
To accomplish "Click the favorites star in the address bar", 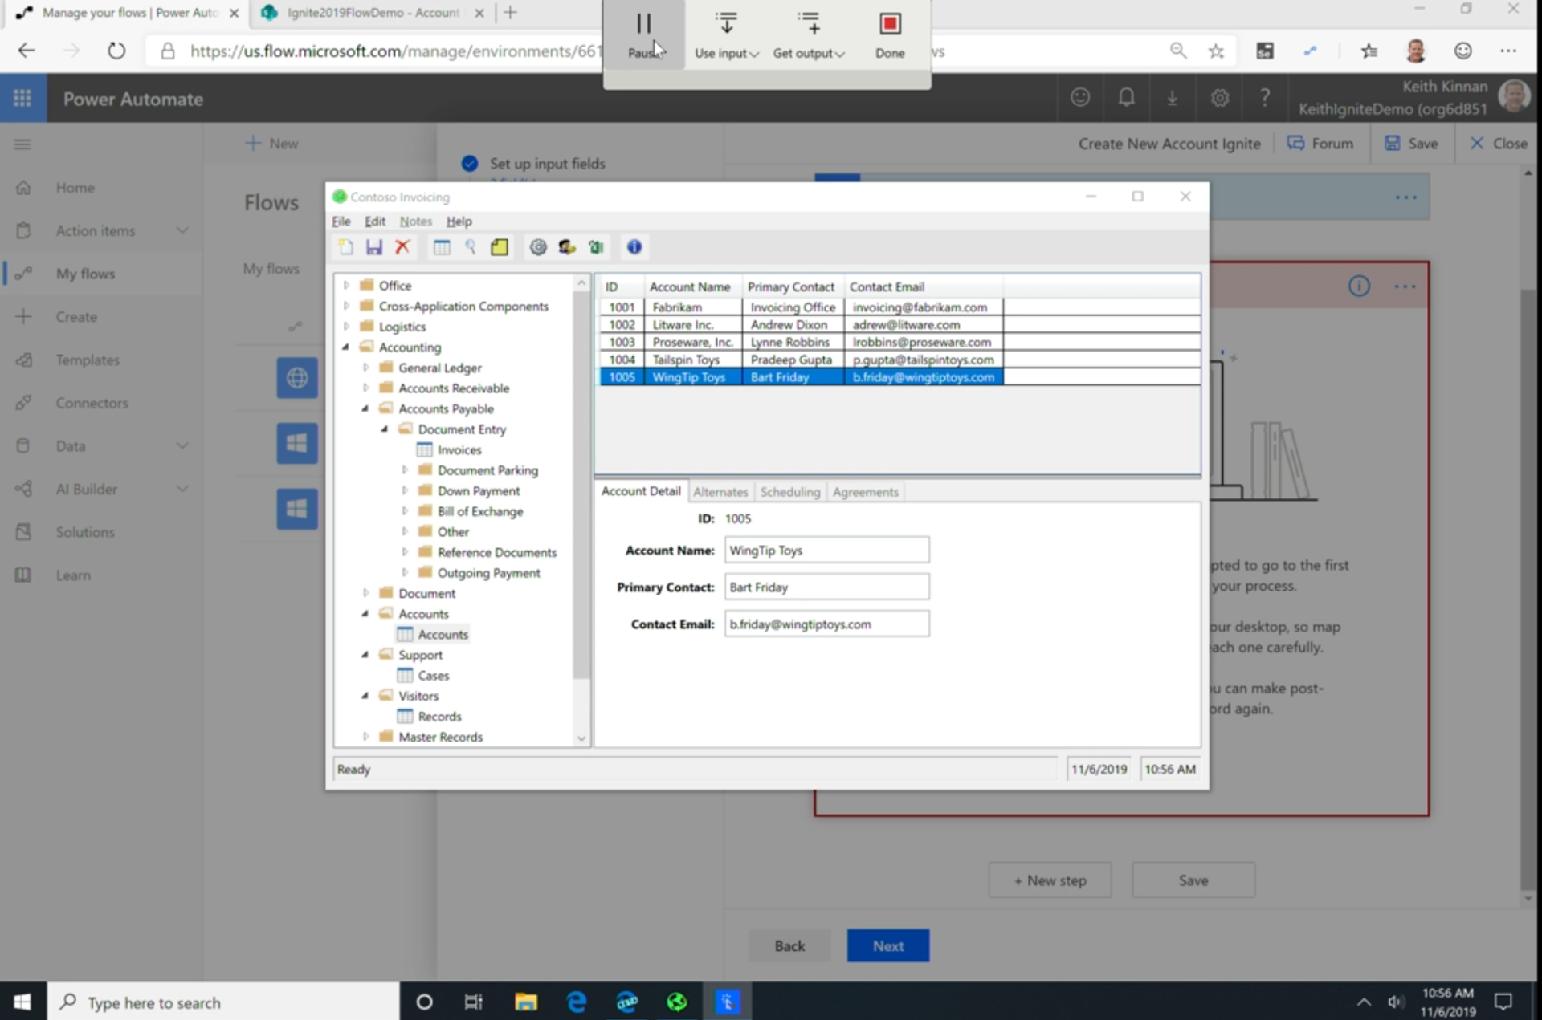I will tap(1216, 51).
